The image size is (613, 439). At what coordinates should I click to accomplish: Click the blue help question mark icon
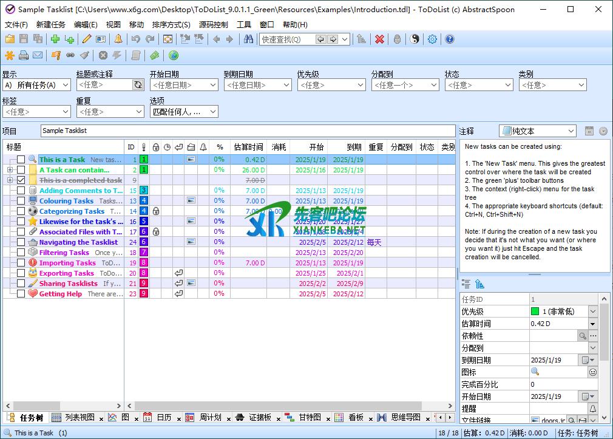pyautogui.click(x=450, y=39)
